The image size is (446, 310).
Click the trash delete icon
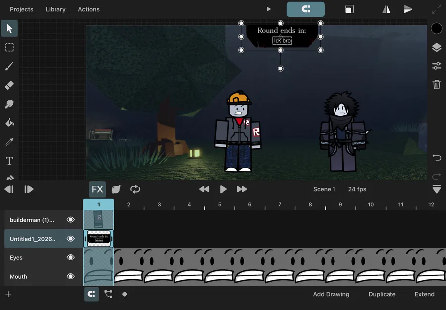(x=436, y=84)
